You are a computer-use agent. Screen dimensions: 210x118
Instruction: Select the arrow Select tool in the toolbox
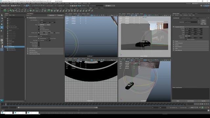point(2,15)
